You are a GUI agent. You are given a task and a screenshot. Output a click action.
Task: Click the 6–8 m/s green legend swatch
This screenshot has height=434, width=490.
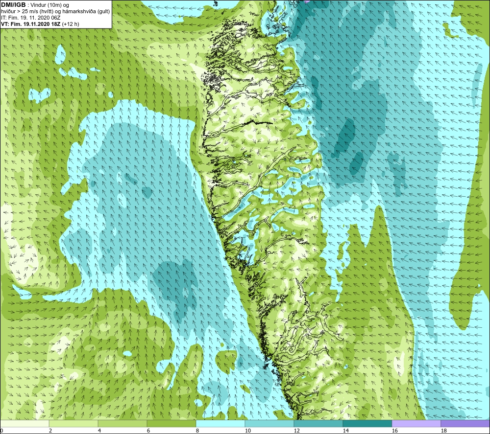(171, 423)
